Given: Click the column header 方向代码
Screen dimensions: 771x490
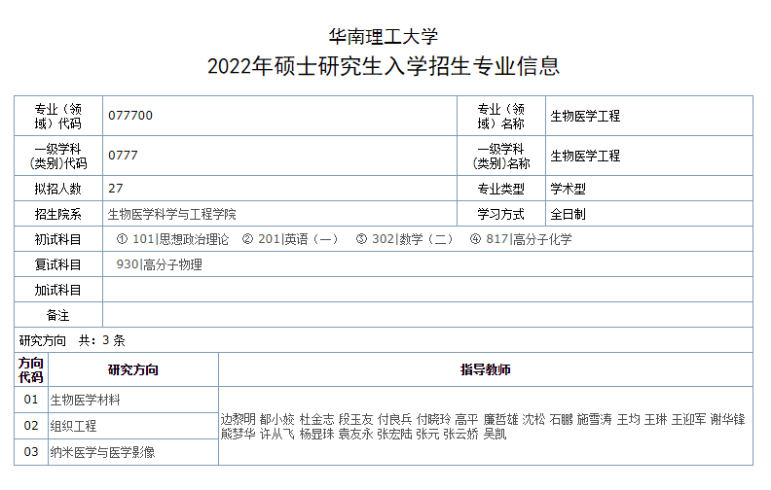Looking at the screenshot, I should (31, 370).
